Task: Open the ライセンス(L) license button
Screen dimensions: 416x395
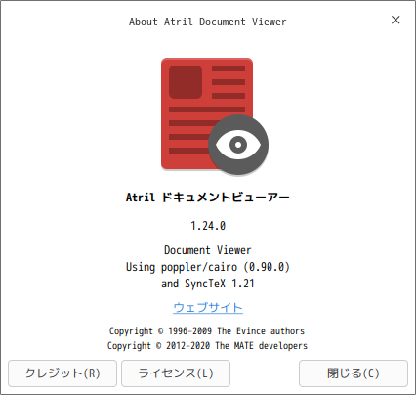Action: point(176,373)
